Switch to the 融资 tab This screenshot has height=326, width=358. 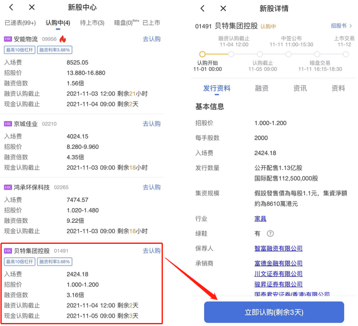pos(262,88)
